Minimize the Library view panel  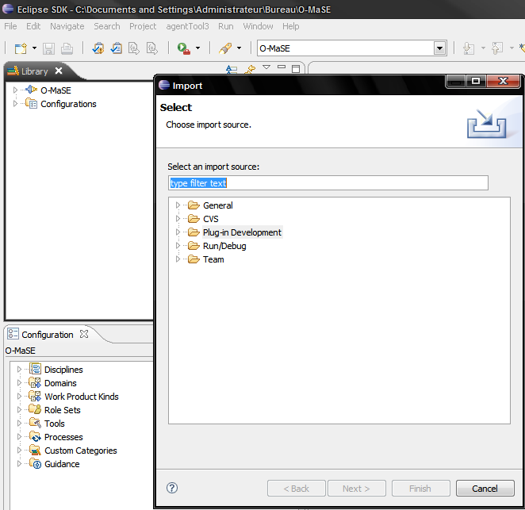[x=282, y=67]
